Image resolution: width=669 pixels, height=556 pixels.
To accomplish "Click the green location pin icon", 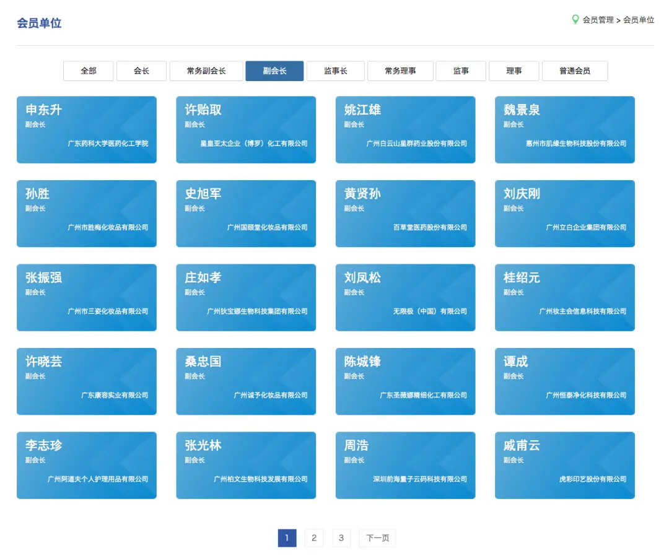I will (575, 20).
